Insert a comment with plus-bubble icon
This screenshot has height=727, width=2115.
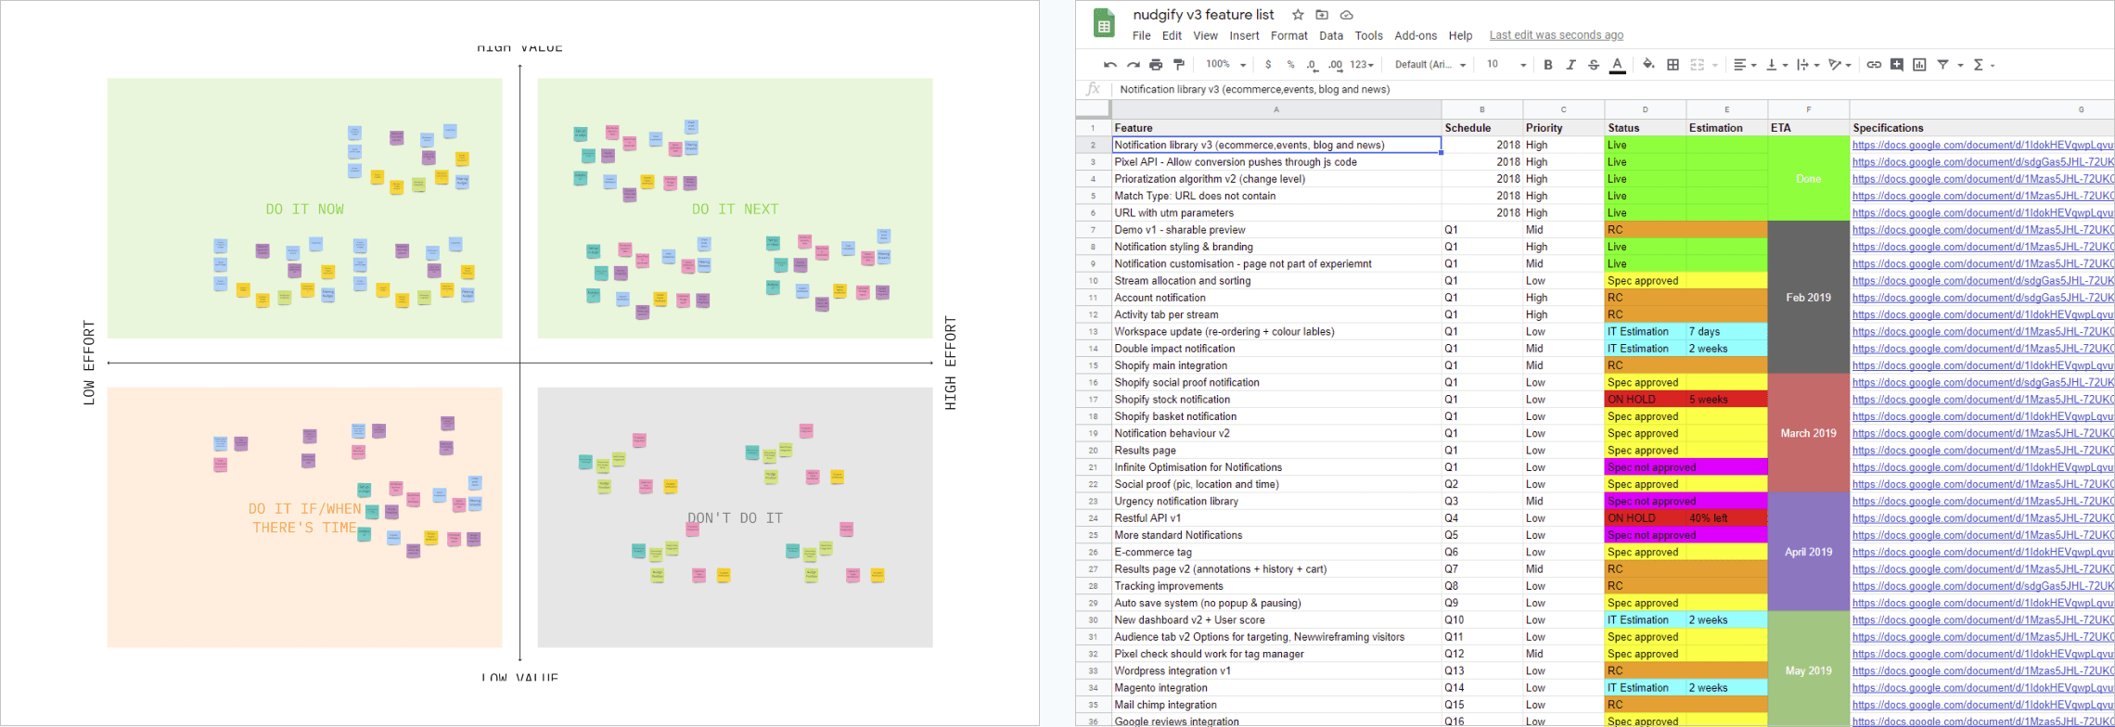pyautogui.click(x=1897, y=65)
